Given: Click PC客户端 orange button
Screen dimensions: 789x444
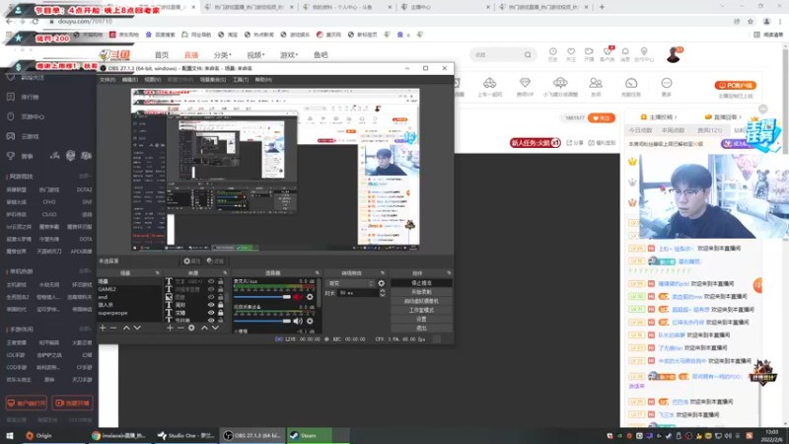Looking at the screenshot, I should 735,85.
